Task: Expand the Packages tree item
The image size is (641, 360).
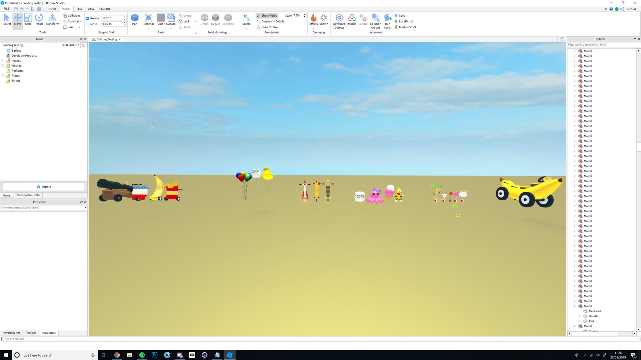Action: coord(3,70)
